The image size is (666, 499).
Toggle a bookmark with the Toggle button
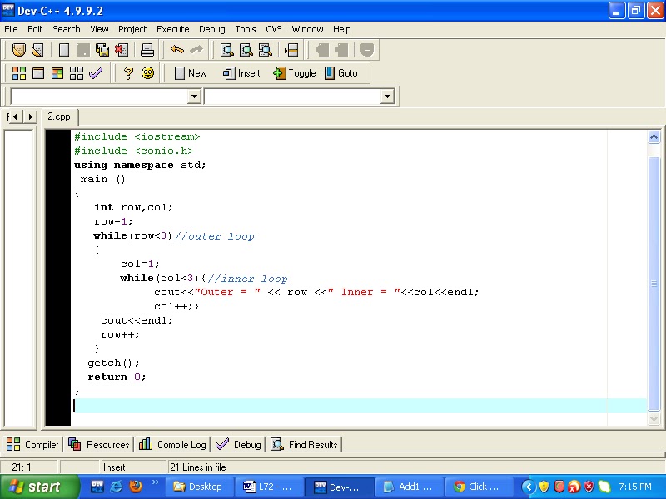[x=295, y=73]
